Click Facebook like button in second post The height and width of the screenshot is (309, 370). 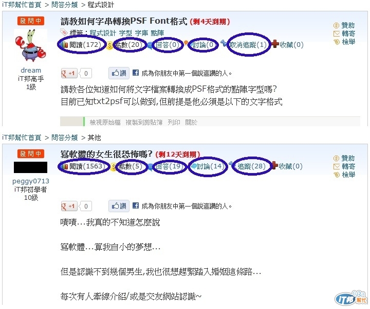click(119, 206)
